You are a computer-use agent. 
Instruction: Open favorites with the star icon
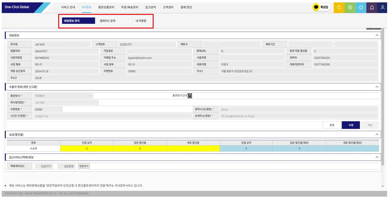click(x=361, y=7)
